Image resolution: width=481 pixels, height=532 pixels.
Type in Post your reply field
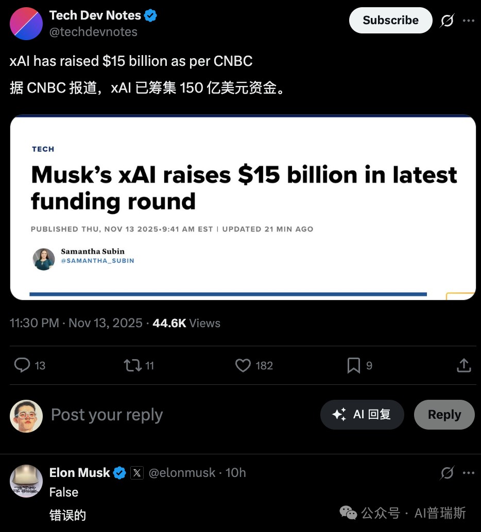154,415
